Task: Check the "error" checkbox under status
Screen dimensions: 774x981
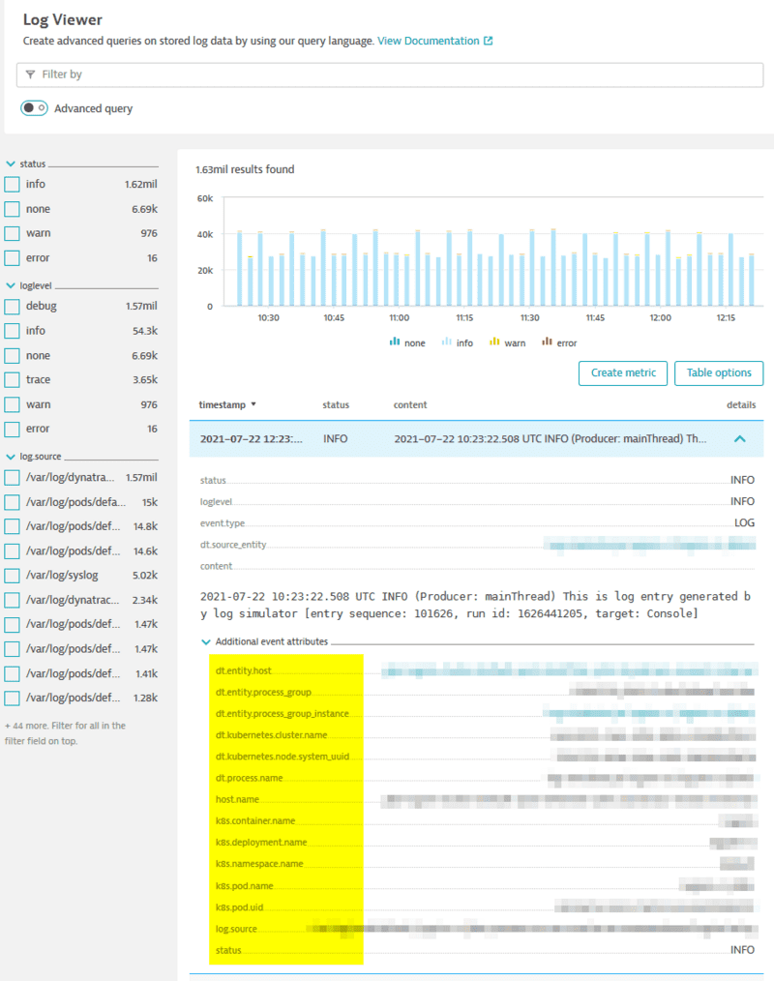Action: click(x=13, y=257)
